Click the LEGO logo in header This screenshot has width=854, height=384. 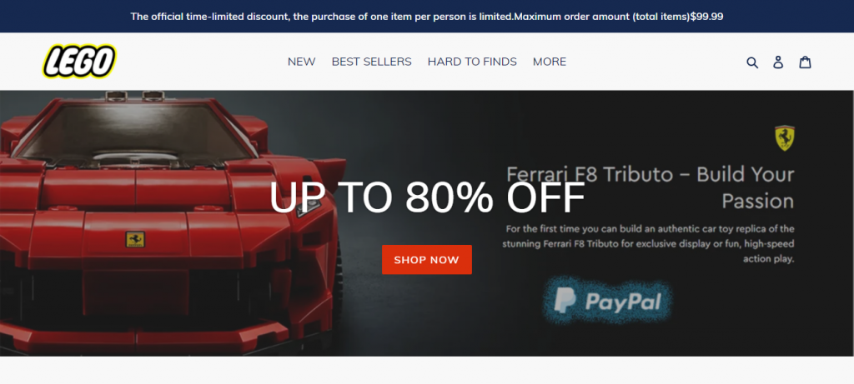coord(80,61)
